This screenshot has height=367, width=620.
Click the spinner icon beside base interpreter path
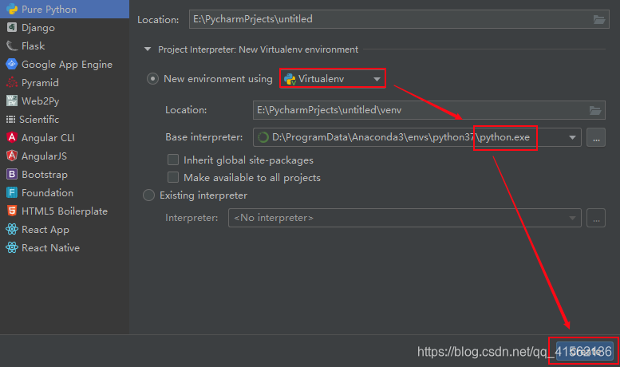click(263, 137)
